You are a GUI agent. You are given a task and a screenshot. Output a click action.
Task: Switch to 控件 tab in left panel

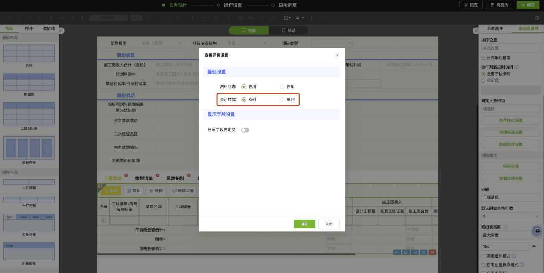point(29,28)
